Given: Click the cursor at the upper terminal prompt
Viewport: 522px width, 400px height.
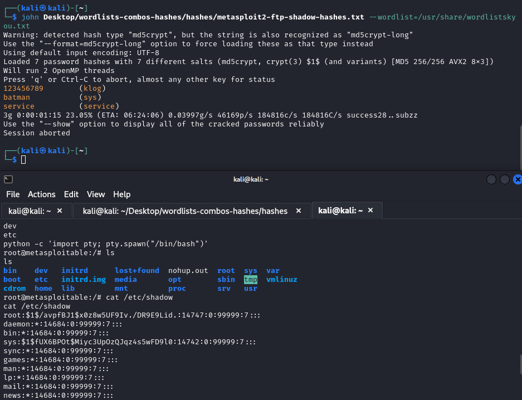Looking at the screenshot, I should click(x=23, y=160).
